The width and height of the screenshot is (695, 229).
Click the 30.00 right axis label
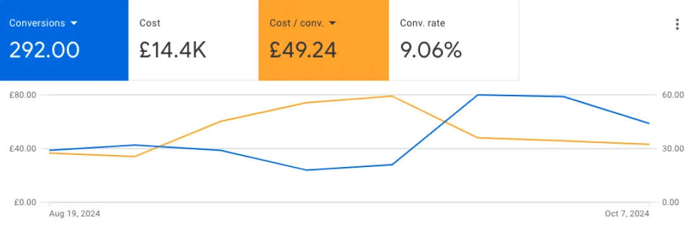coord(673,149)
